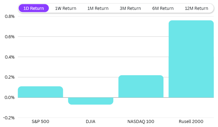The width and height of the screenshot is (218, 127).
Task: Switch to the 1W Return tab
Action: pyautogui.click(x=65, y=8)
